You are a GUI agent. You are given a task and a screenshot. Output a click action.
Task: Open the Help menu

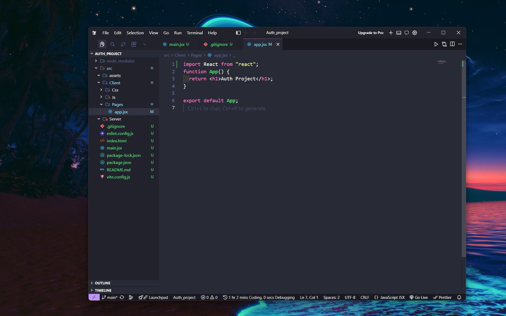coord(213,33)
